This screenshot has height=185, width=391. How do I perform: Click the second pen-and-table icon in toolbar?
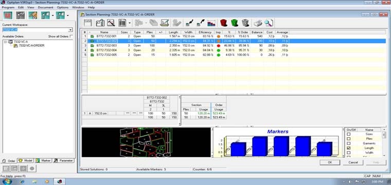point(201,23)
